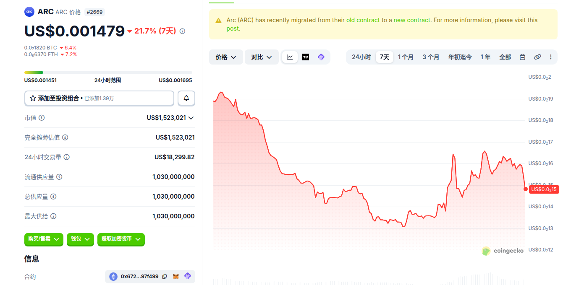Click the US$0.001479 price text
Screen dimensions: 571x285
[x=75, y=31]
